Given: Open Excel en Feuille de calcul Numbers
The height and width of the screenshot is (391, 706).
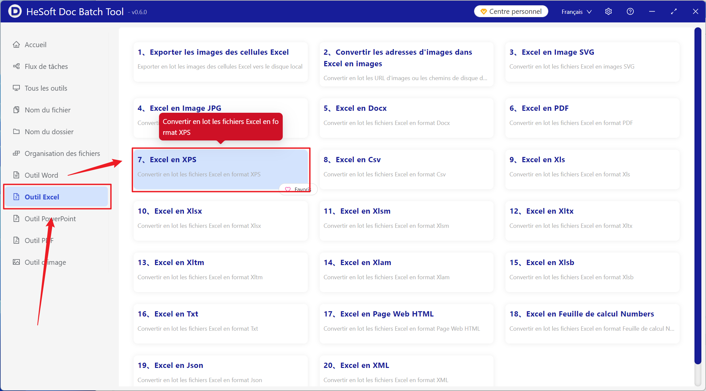Looking at the screenshot, I should click(592, 323).
